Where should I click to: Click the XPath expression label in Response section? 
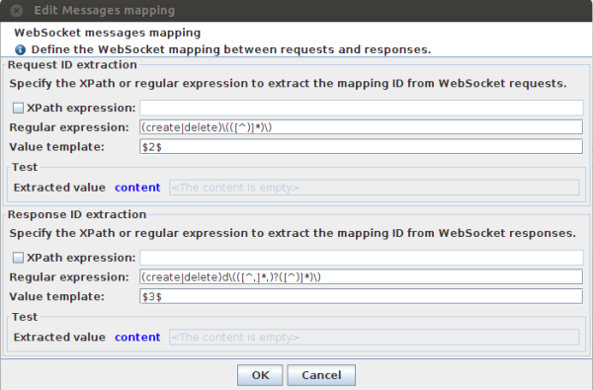pyautogui.click(x=81, y=258)
